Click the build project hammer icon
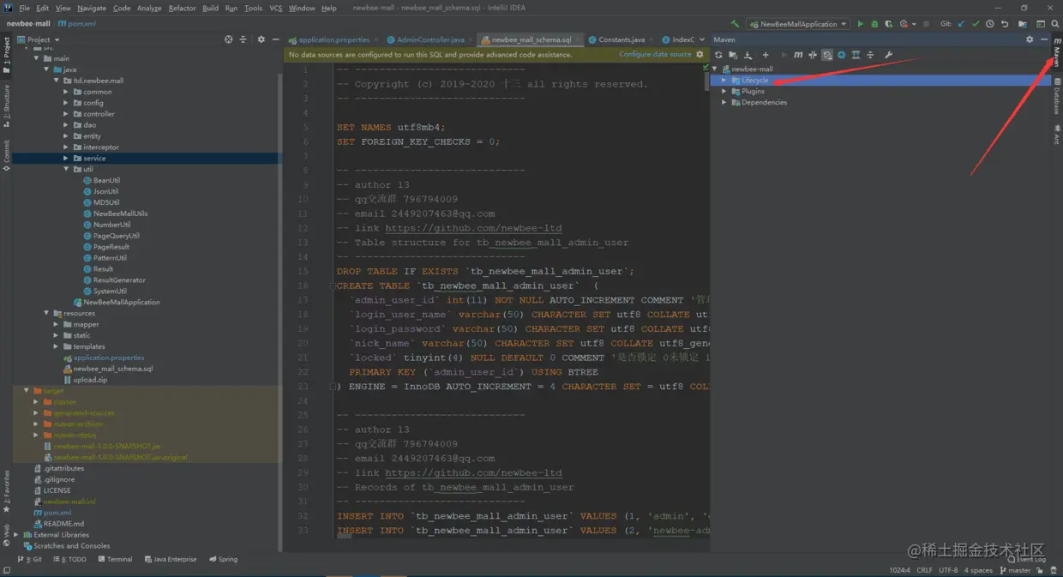This screenshot has width=1063, height=577. [x=735, y=24]
